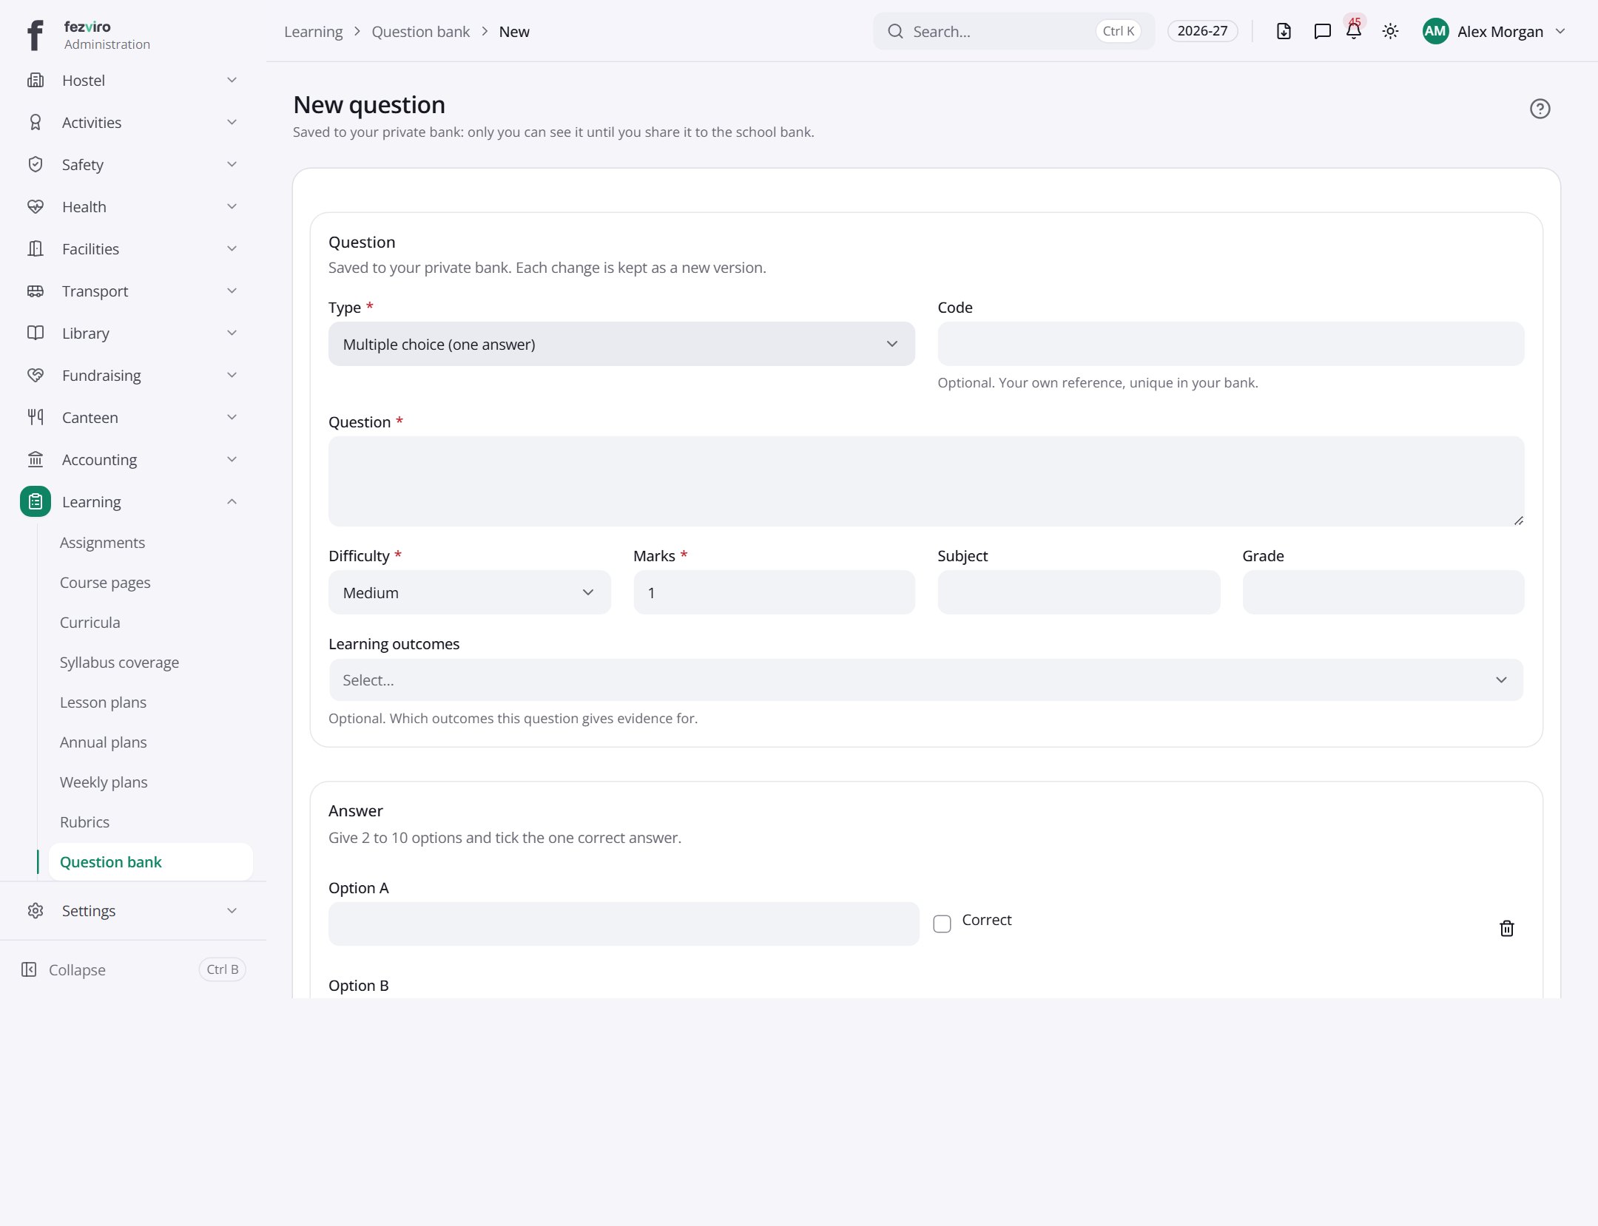This screenshot has width=1598, height=1226.
Task: Open the Difficulty dropdown showing Medium
Action: point(470,592)
